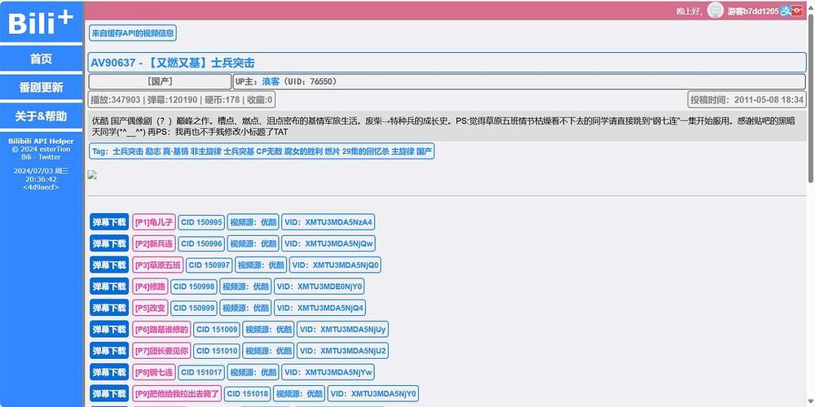815x407 pixels.
Task: Click VID: XMTU3MDA5NjQw
Action: 328,243
